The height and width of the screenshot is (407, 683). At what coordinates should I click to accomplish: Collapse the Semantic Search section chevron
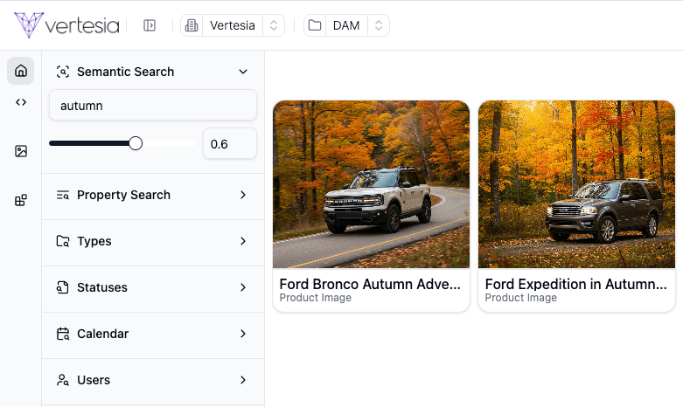[243, 72]
